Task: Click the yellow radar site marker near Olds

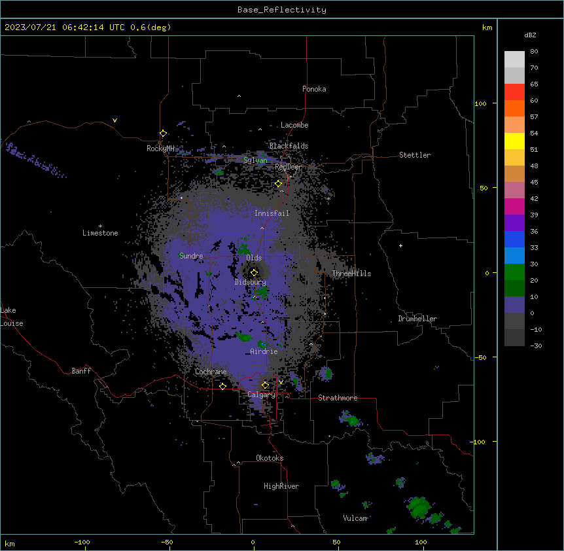Action: click(254, 273)
